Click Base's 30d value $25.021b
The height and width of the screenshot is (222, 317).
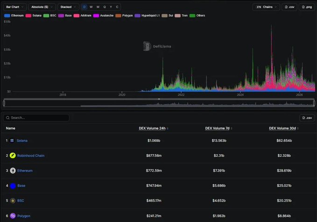pos(284,186)
